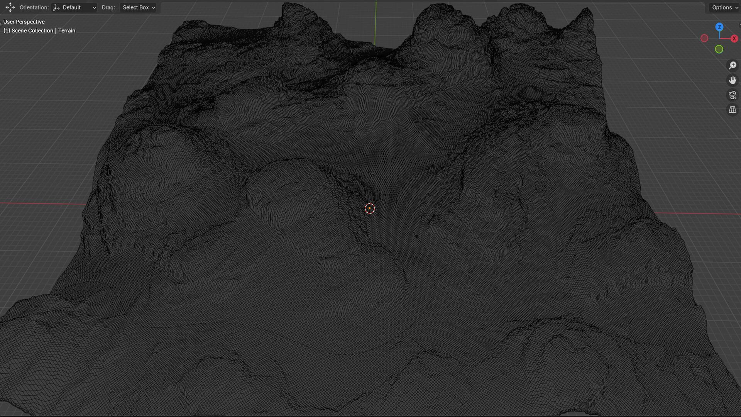This screenshot has height=417, width=741.
Task: Click the 3D cursor on the terrain
Action: 370,208
